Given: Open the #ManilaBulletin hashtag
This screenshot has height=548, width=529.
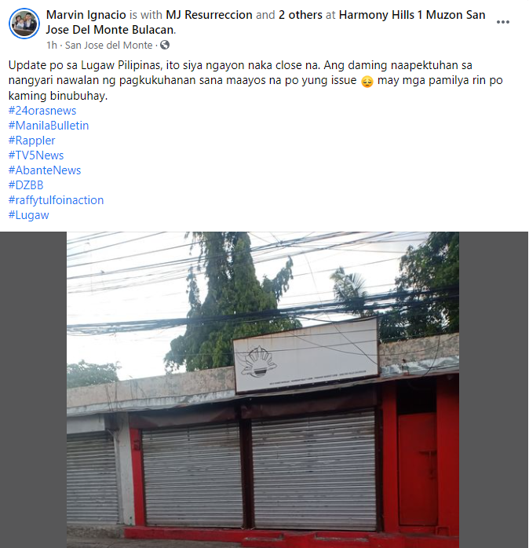Looking at the screenshot, I should point(49,126).
